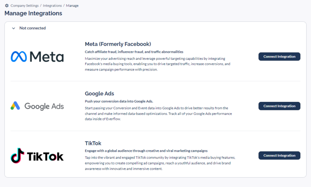Select the Google Ads conversion data subtitle
The width and height of the screenshot is (311, 187).
pyautogui.click(x=119, y=101)
